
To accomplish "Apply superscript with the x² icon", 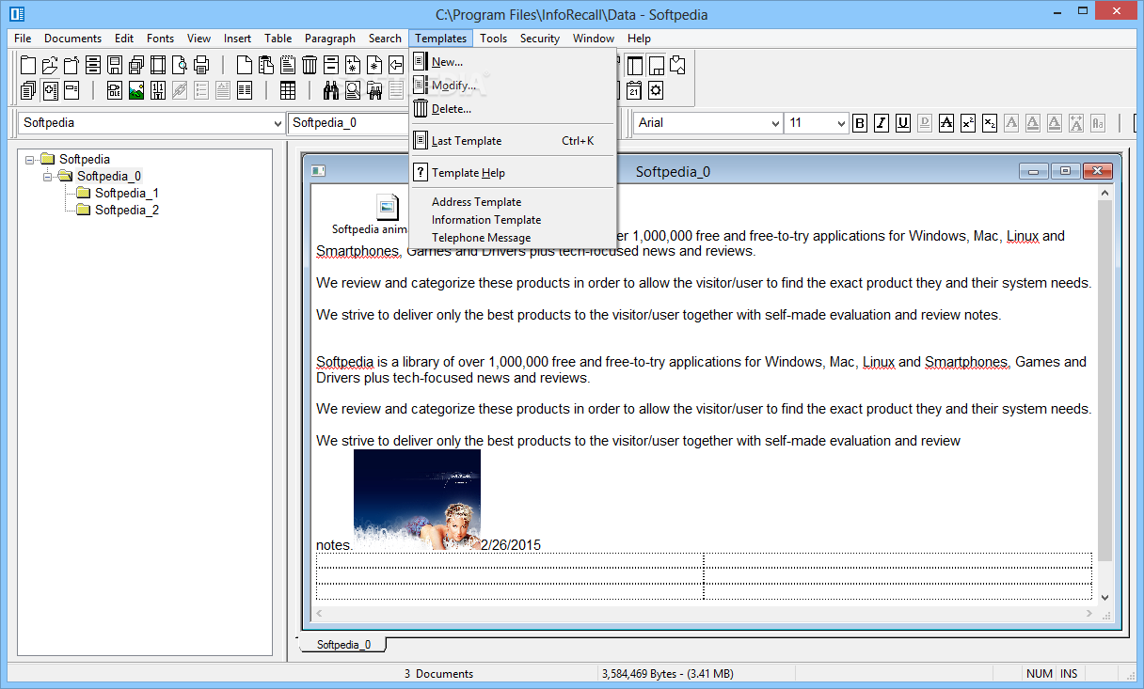I will [x=967, y=123].
